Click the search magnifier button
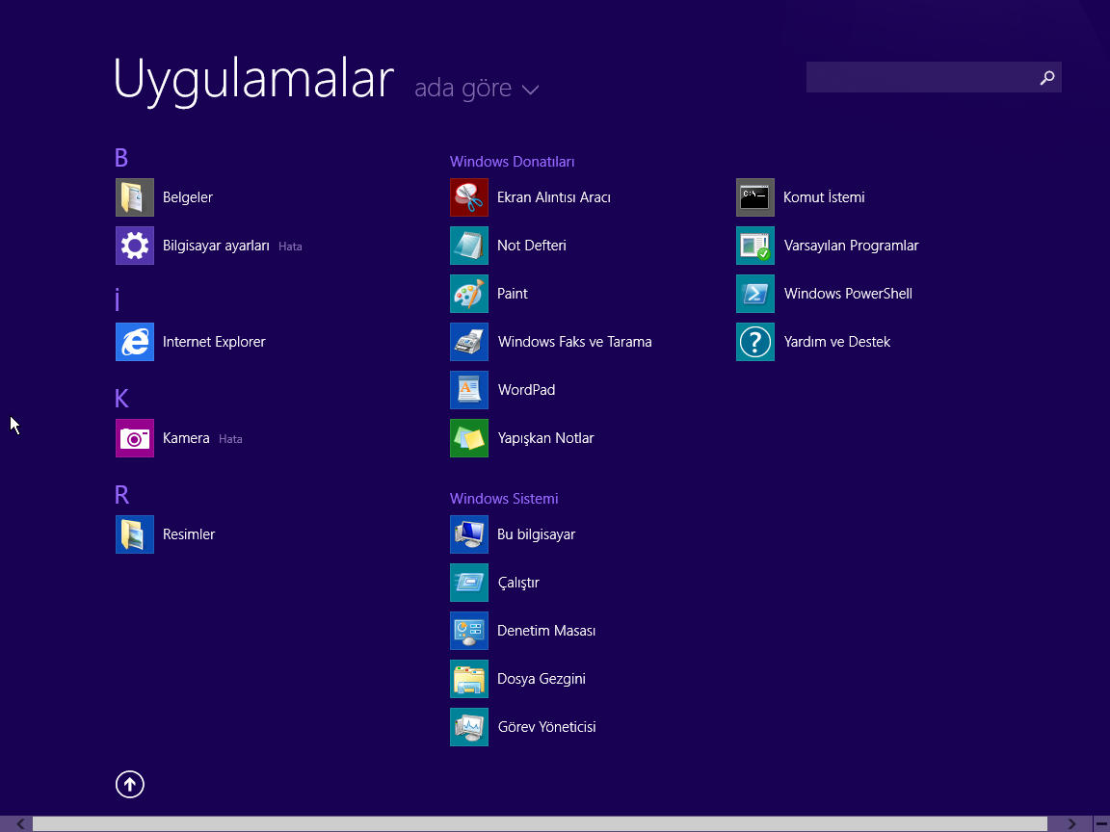The image size is (1110, 832). coord(1046,78)
